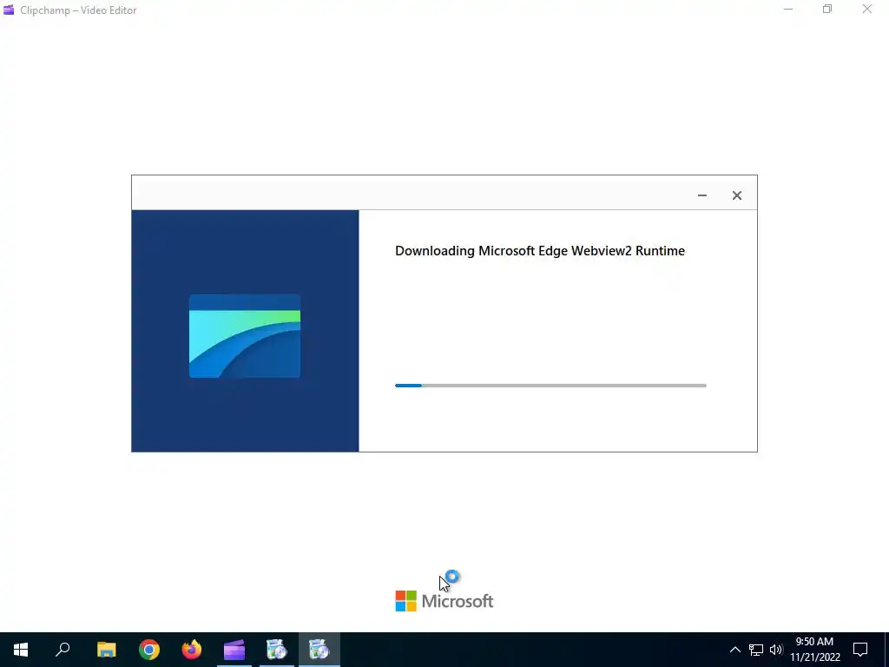The width and height of the screenshot is (889, 667).
Task: Open clock showing 9:50 AM
Action: (x=814, y=650)
